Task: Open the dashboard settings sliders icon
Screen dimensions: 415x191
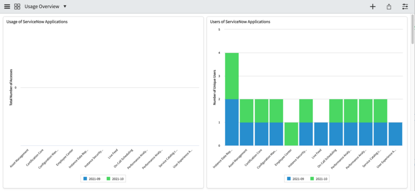Action: [x=405, y=7]
